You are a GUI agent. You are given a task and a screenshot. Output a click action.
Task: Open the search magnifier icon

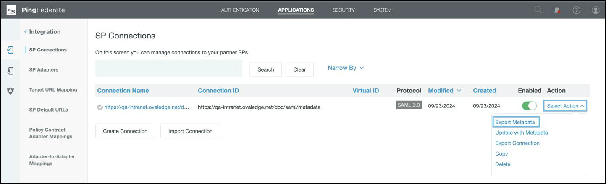pyautogui.click(x=538, y=10)
